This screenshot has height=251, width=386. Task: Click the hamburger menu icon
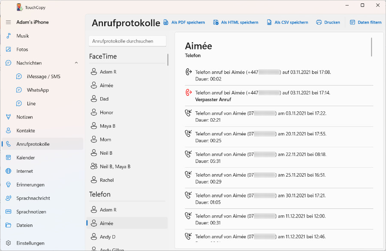pyautogui.click(x=8, y=22)
